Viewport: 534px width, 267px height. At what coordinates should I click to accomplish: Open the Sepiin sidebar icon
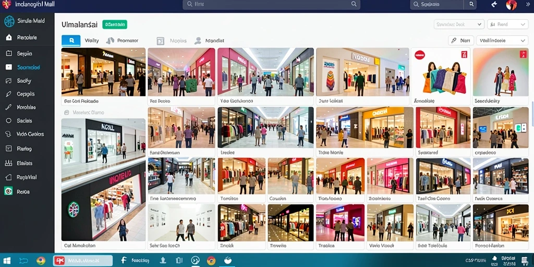pos(9,54)
